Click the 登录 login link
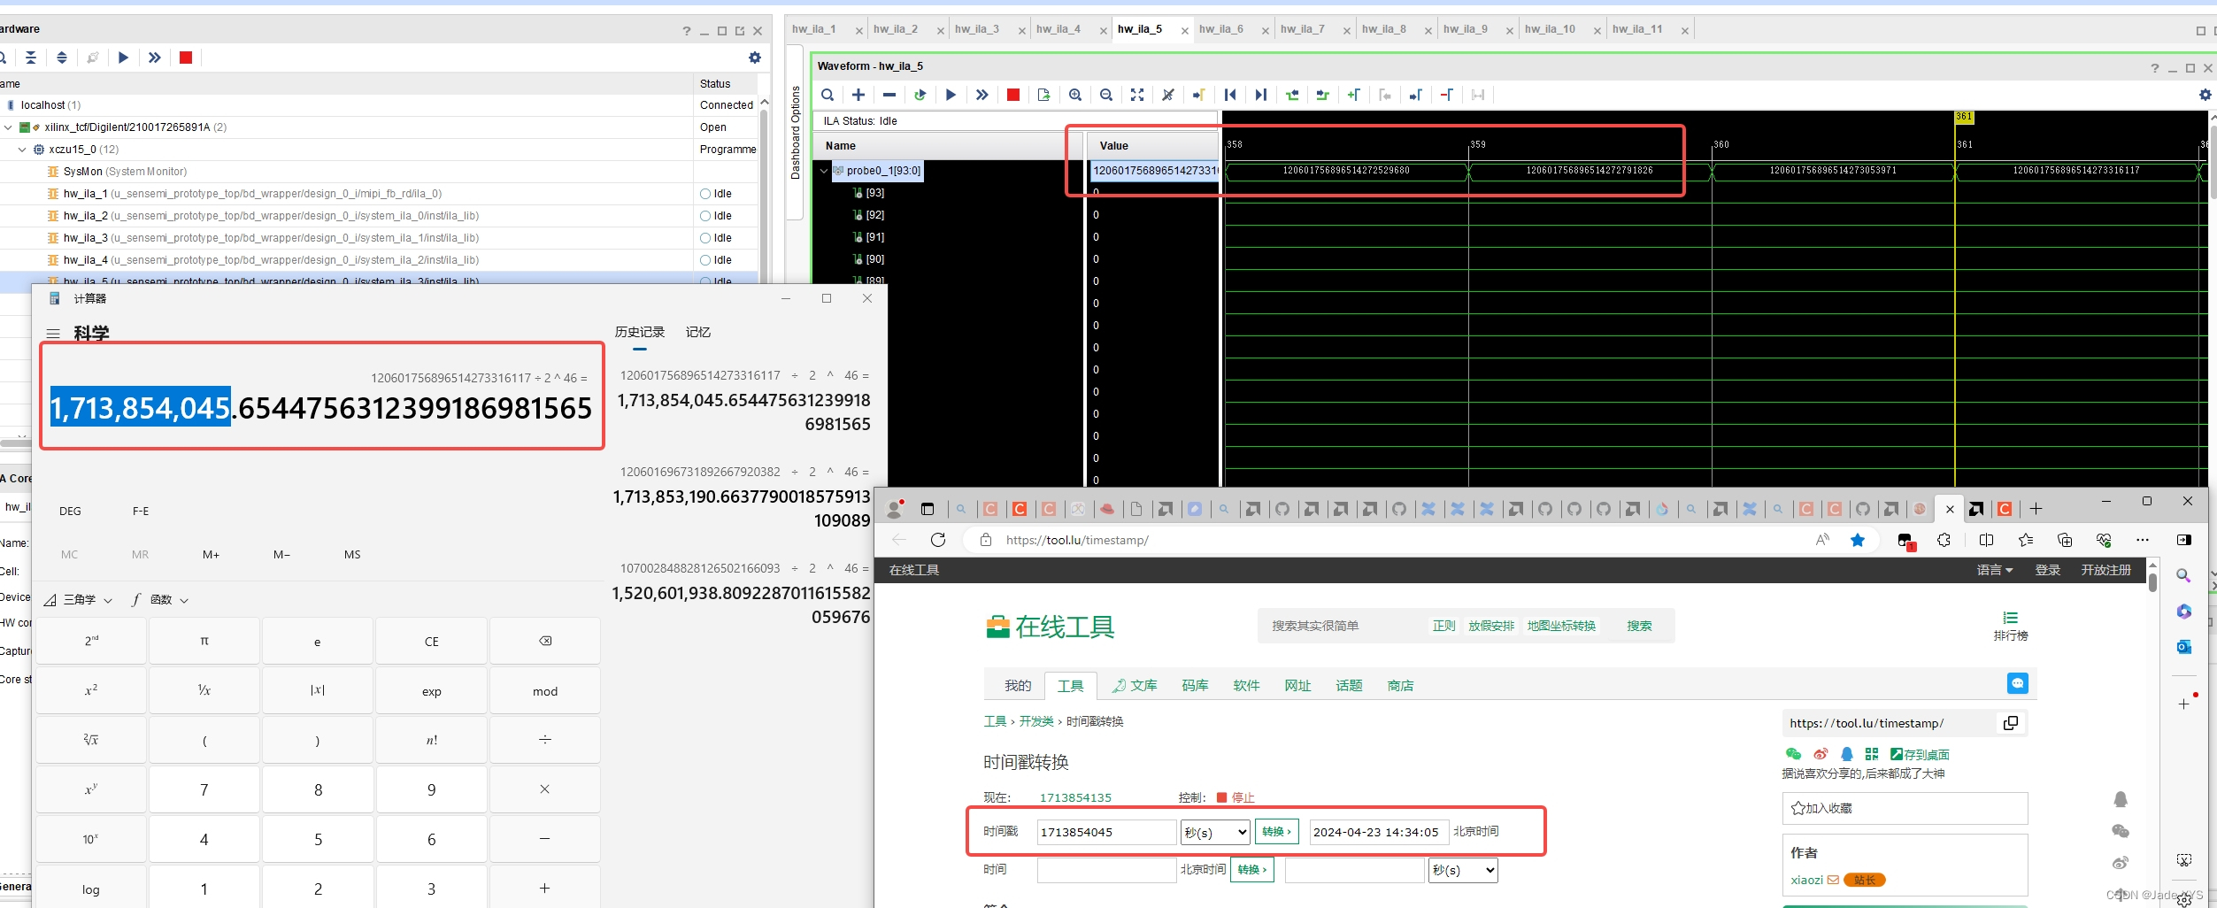The height and width of the screenshot is (908, 2217). 2047,569
